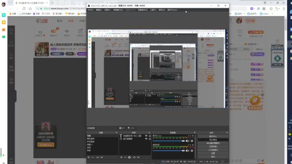Screen dimensions: 292x164
Task: Move the source up in the sources panel
Action: [134, 157]
